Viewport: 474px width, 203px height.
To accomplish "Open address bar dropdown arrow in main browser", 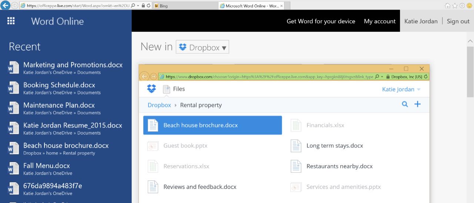I will tap(138, 6).
